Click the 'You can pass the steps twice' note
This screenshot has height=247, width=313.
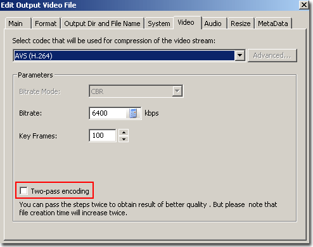(x=148, y=208)
